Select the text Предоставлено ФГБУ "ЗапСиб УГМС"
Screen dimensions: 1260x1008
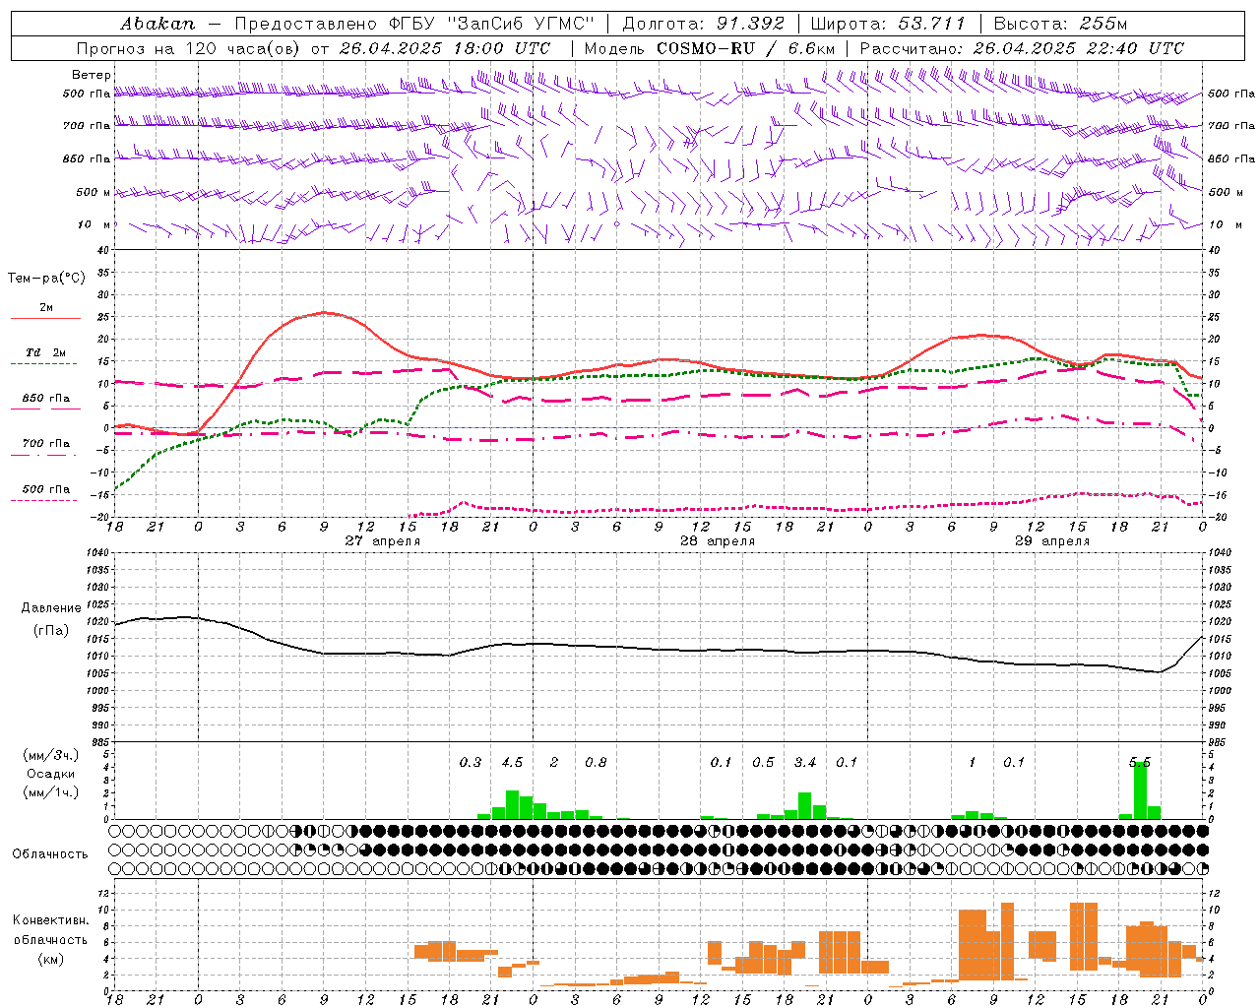(x=414, y=24)
